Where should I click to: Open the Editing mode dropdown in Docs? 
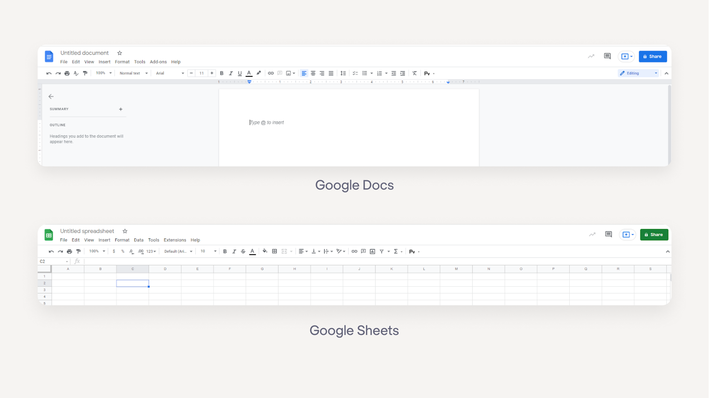point(638,73)
